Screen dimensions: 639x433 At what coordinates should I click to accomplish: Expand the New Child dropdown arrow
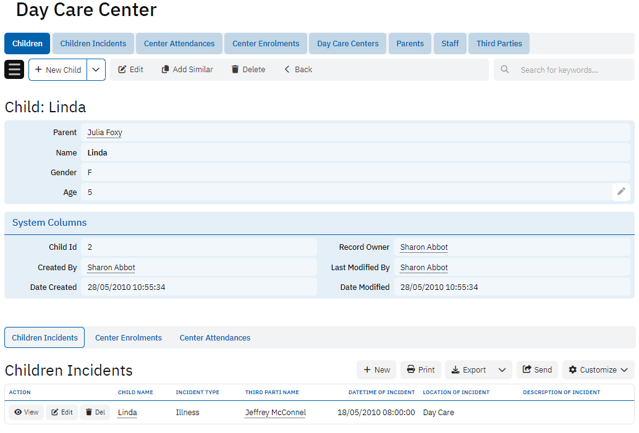point(96,70)
